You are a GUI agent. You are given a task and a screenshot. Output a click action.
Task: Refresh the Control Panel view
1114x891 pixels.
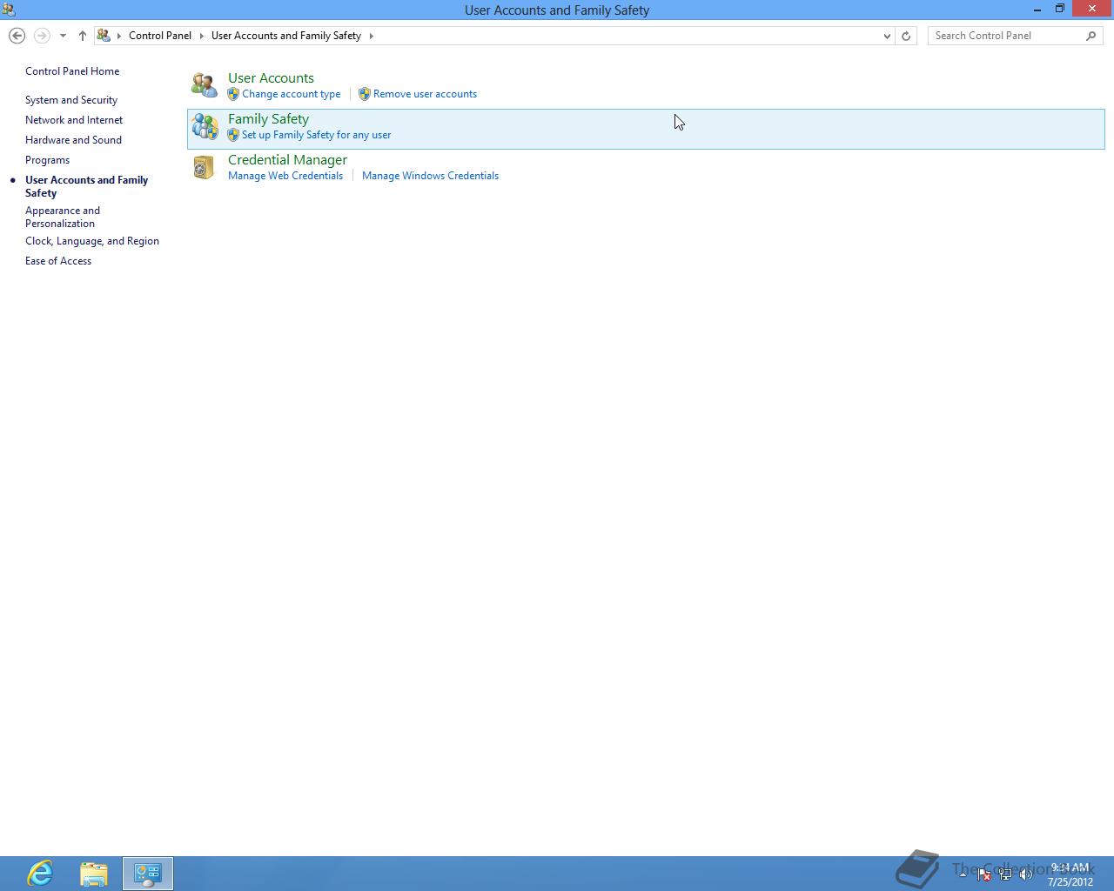click(x=906, y=36)
